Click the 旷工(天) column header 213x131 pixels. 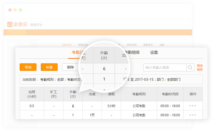pos(54,94)
